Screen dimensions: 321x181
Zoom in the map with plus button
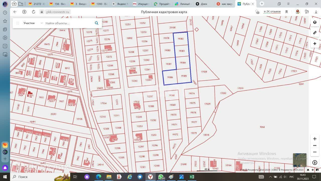(x=315, y=139)
